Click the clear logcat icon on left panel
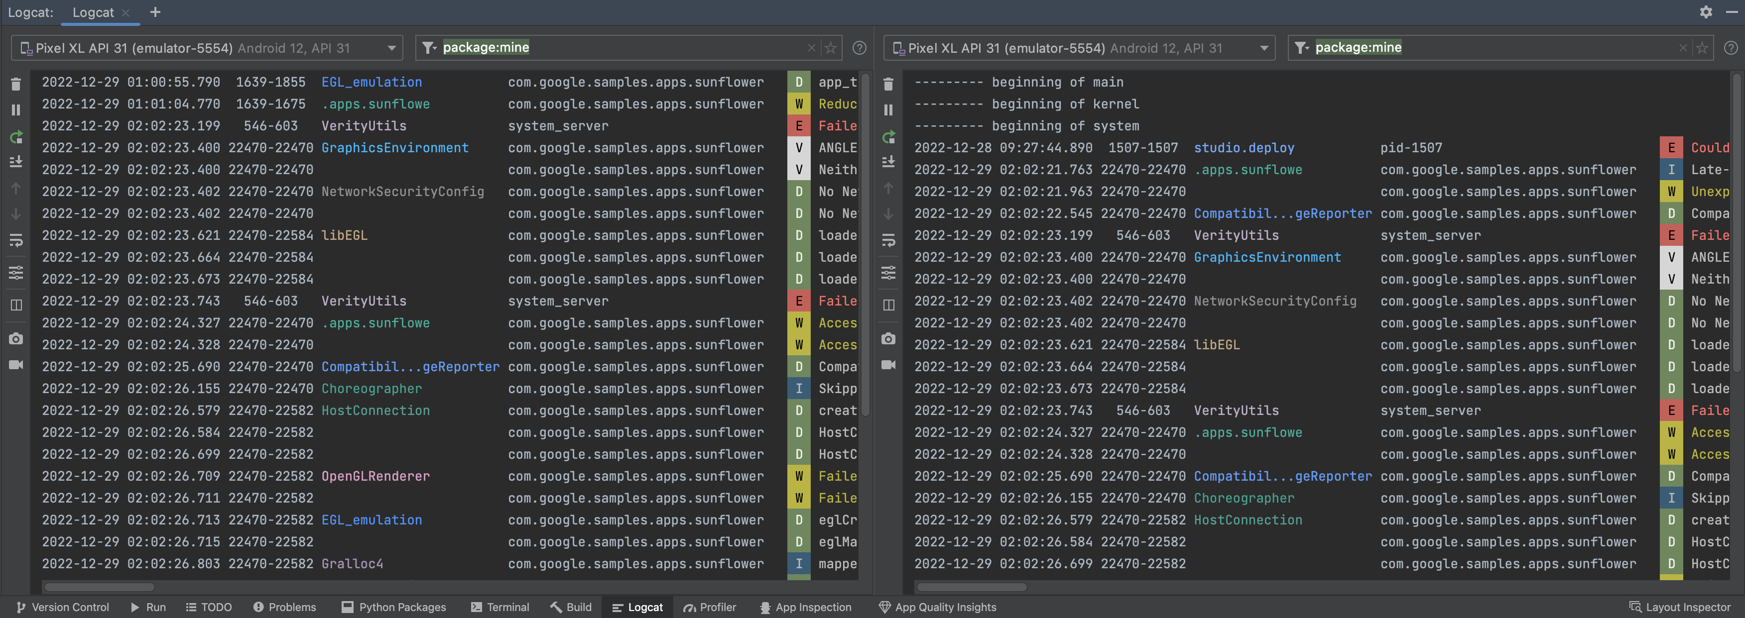Viewport: 1745px width, 618px height. (15, 84)
